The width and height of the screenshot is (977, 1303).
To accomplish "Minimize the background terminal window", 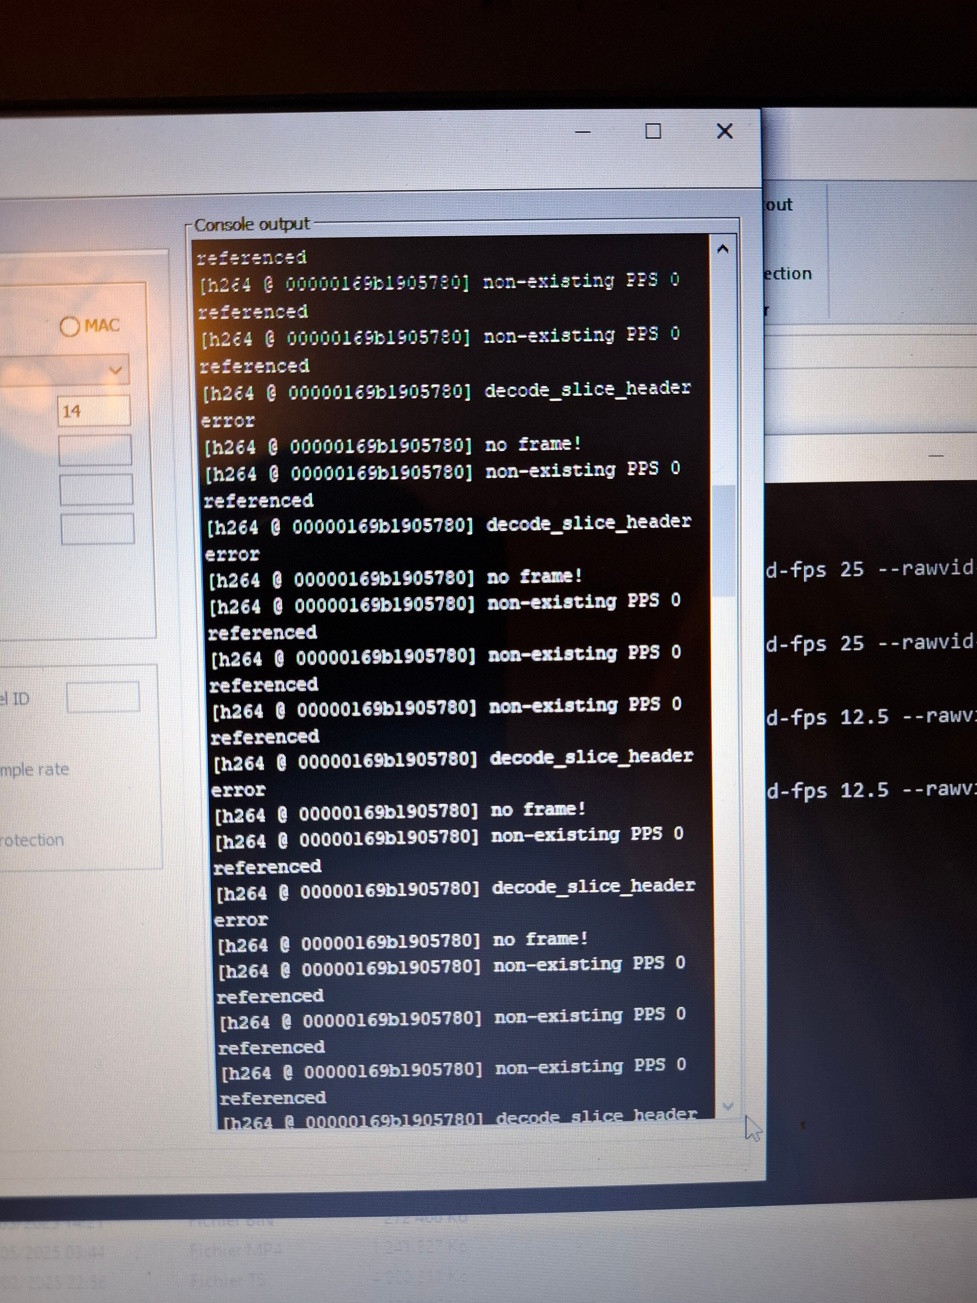I will [936, 456].
